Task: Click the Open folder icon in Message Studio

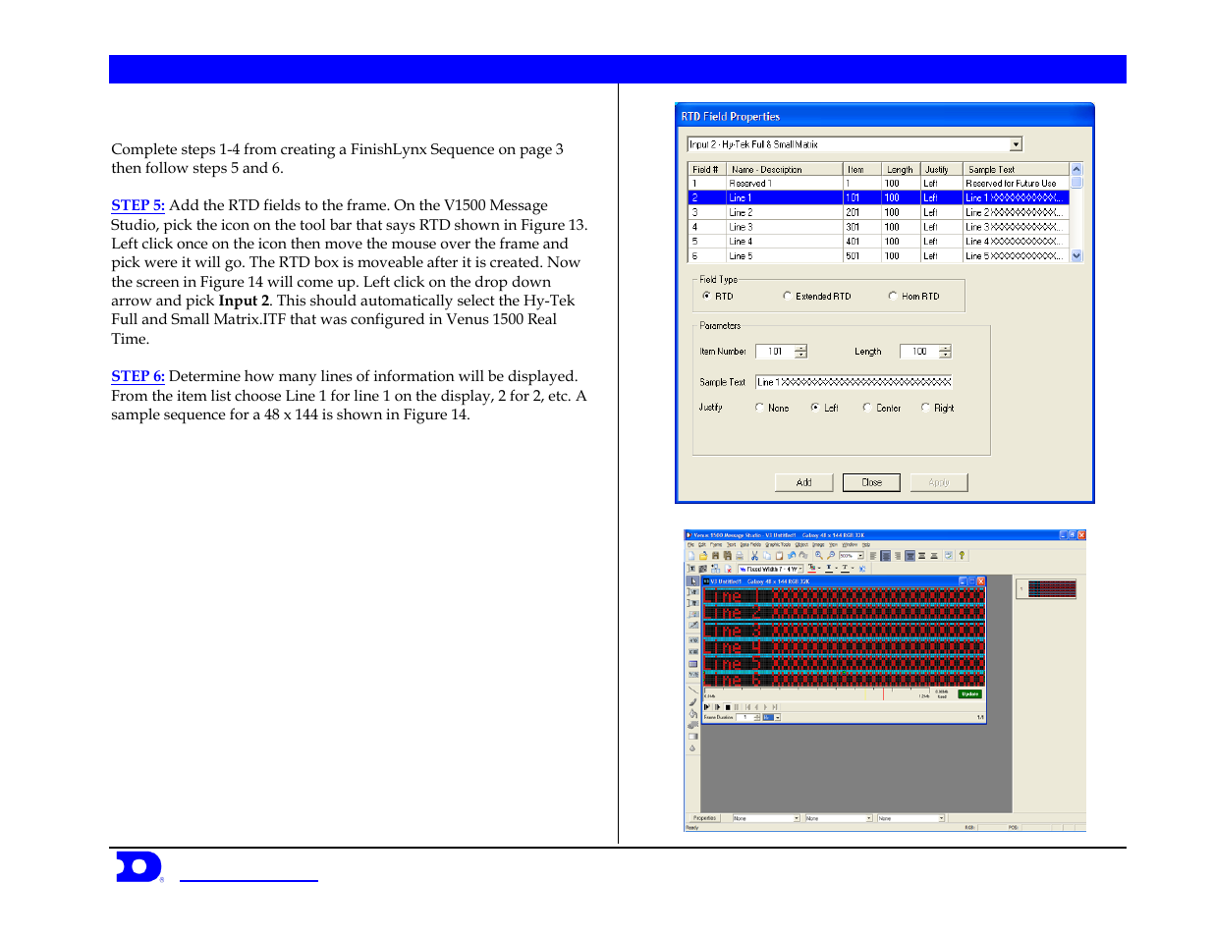Action: tap(703, 555)
